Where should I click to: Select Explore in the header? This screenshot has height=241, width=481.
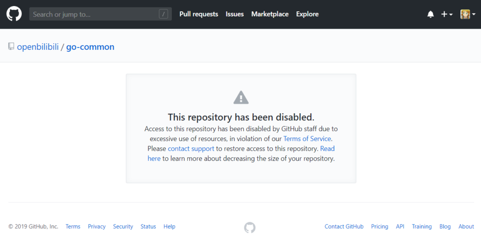click(307, 14)
